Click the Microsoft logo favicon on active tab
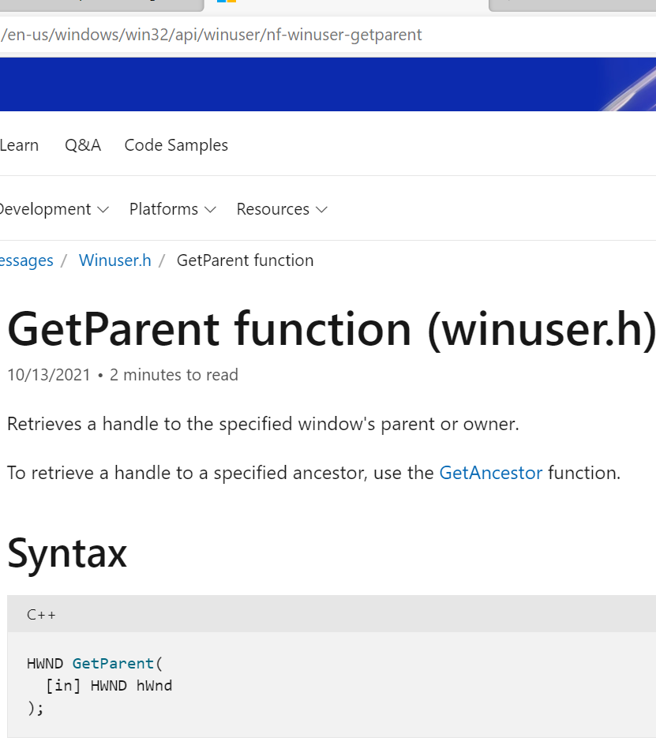This screenshot has width=656, height=749. (x=227, y=2)
